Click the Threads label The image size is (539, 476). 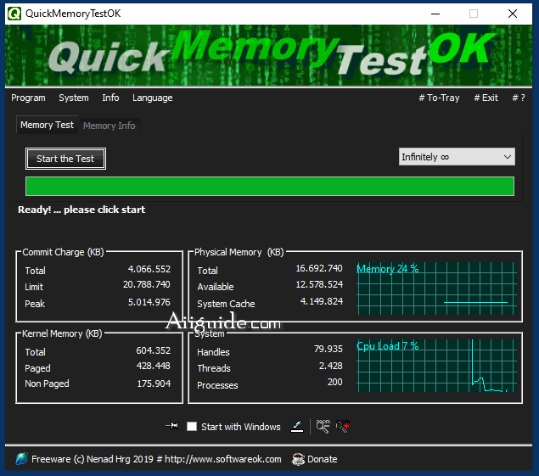click(214, 368)
